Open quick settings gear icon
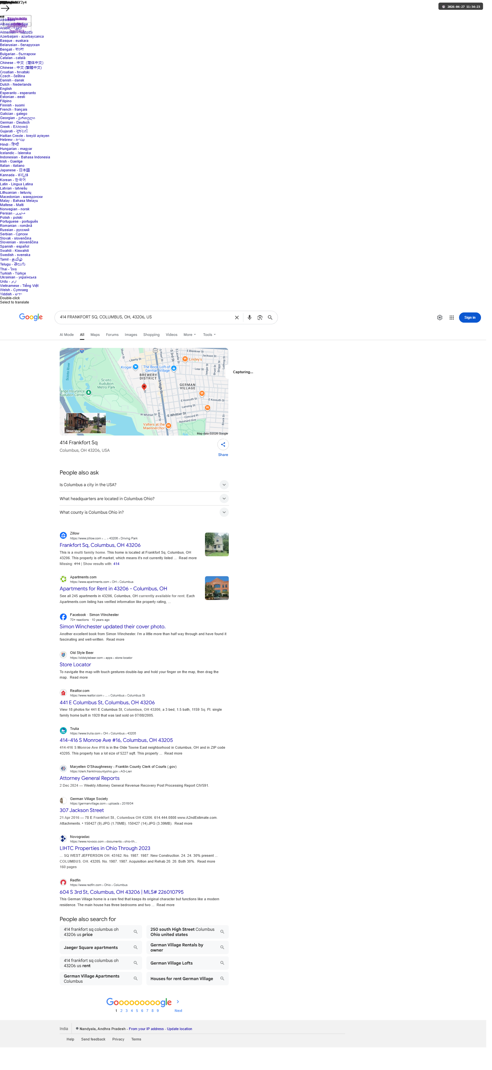This screenshot has width=492, height=1070. tap(440, 318)
